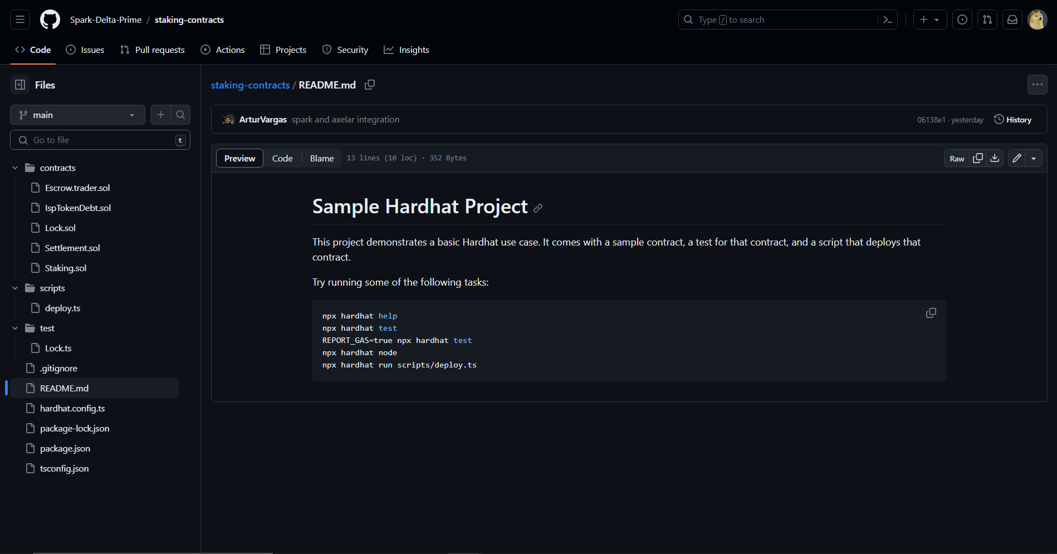The height and width of the screenshot is (554, 1057).
Task: Open the command palette icon in the search bar
Action: point(888,19)
